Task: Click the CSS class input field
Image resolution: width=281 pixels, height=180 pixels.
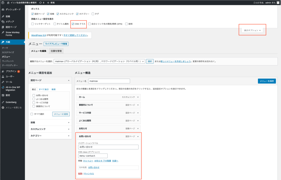Action: (93, 156)
